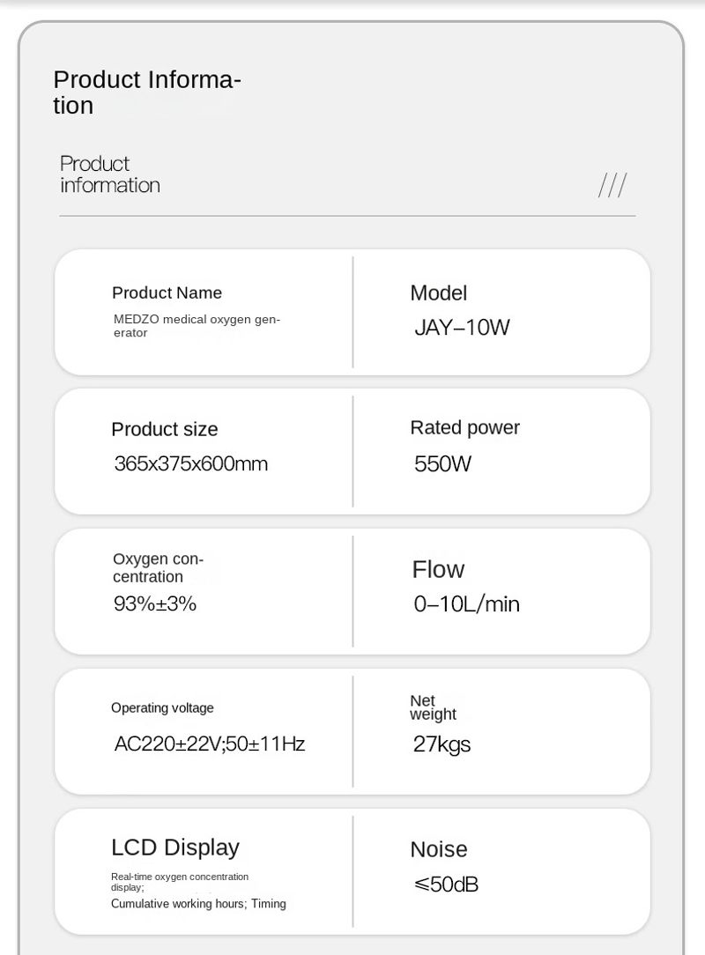
Task: Select the 0–10L/min flow value
Action: click(x=466, y=604)
